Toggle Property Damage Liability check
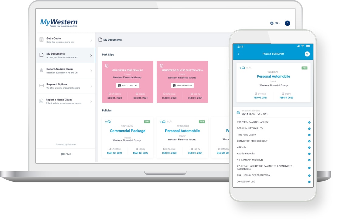This screenshot has height=224, width=337. tap(309, 122)
